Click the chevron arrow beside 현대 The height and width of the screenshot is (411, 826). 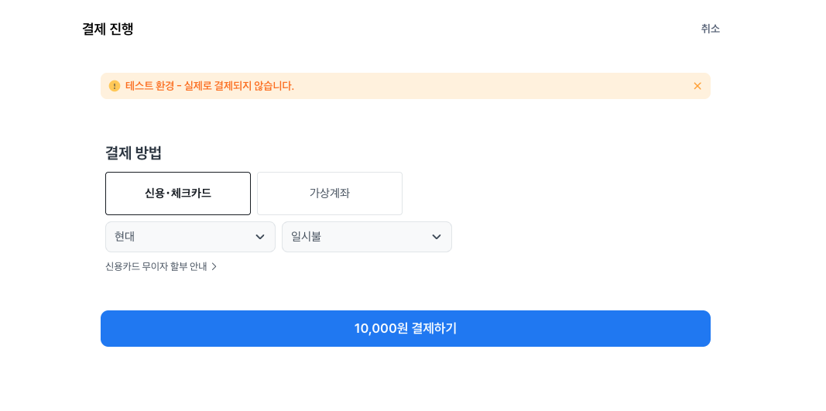click(259, 237)
